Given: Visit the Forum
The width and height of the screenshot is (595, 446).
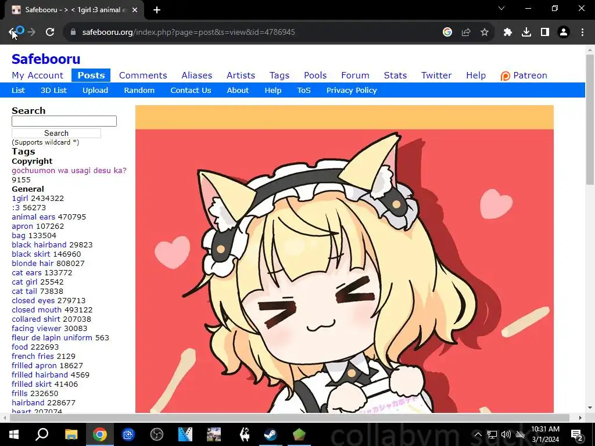Looking at the screenshot, I should pyautogui.click(x=355, y=75).
